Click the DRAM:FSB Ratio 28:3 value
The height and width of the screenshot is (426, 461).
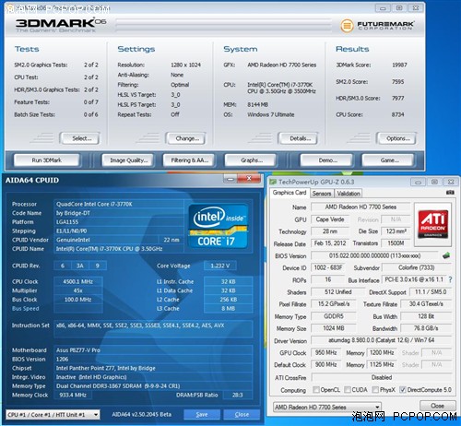click(x=238, y=395)
